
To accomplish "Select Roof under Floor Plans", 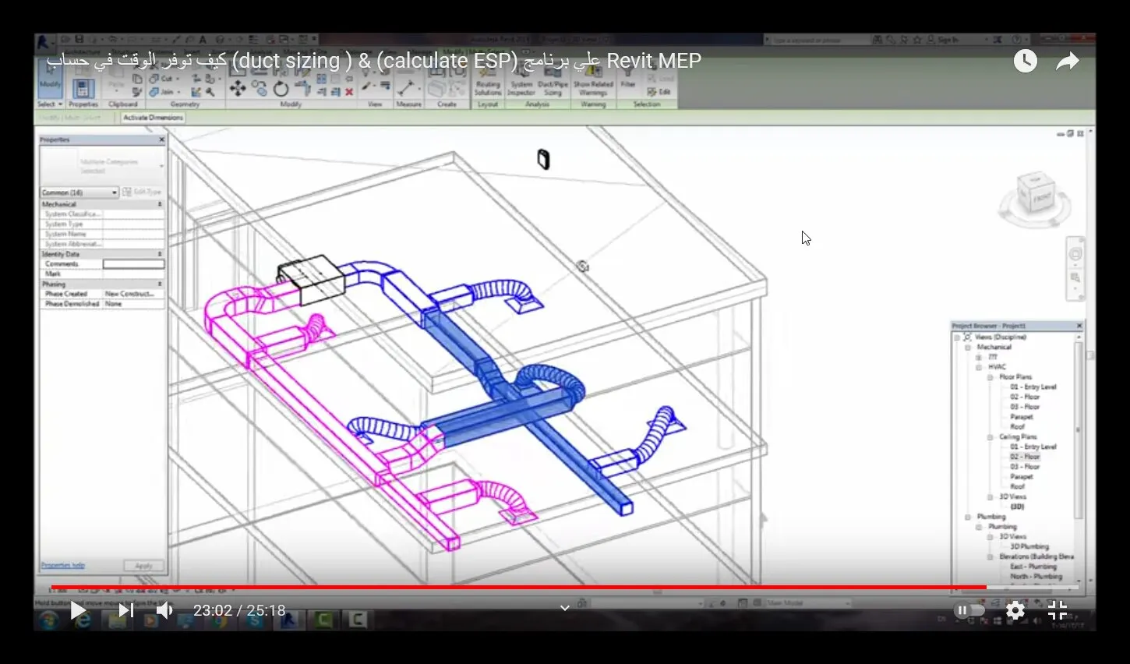I will click(1017, 427).
